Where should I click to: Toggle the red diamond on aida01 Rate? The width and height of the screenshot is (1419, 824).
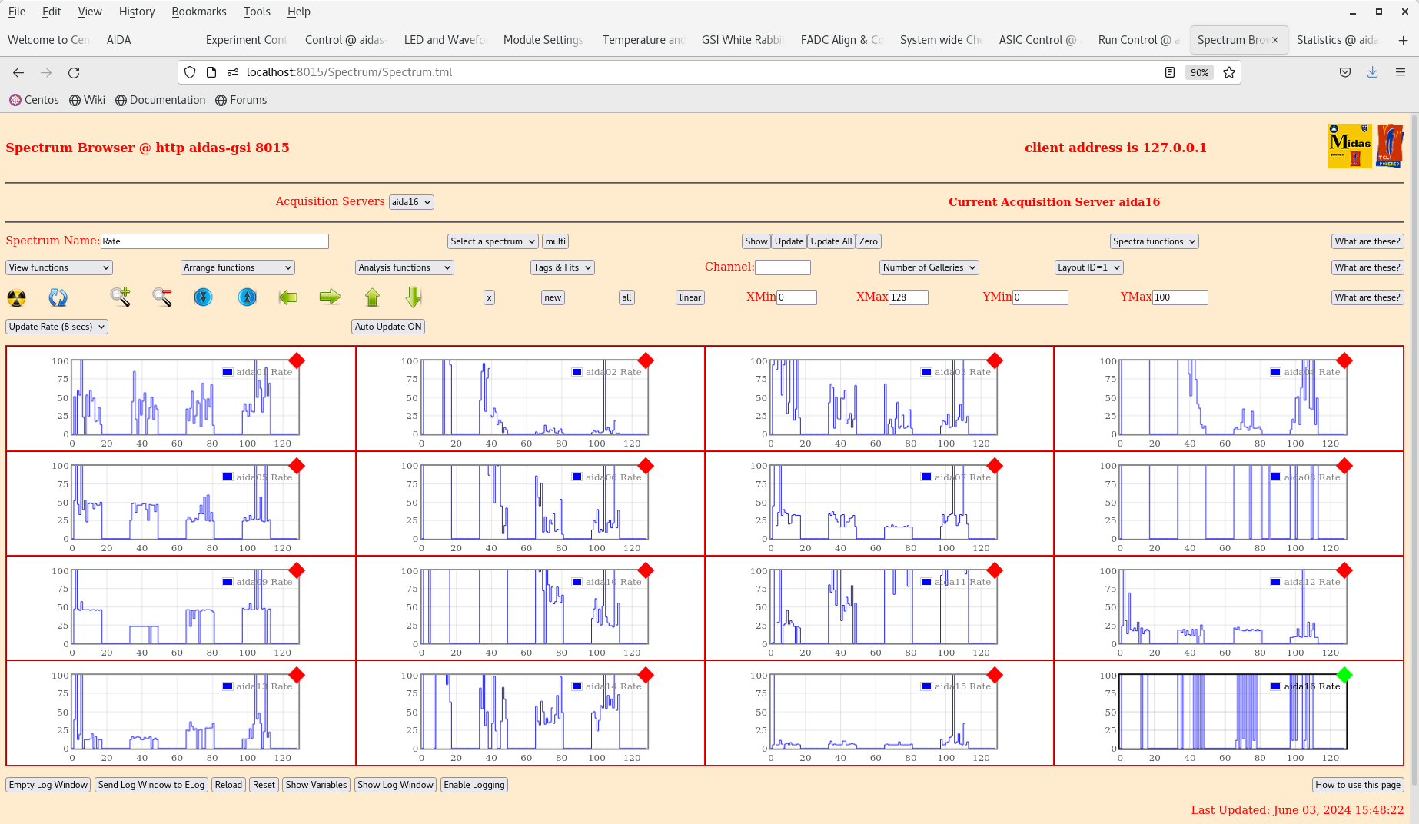[297, 360]
